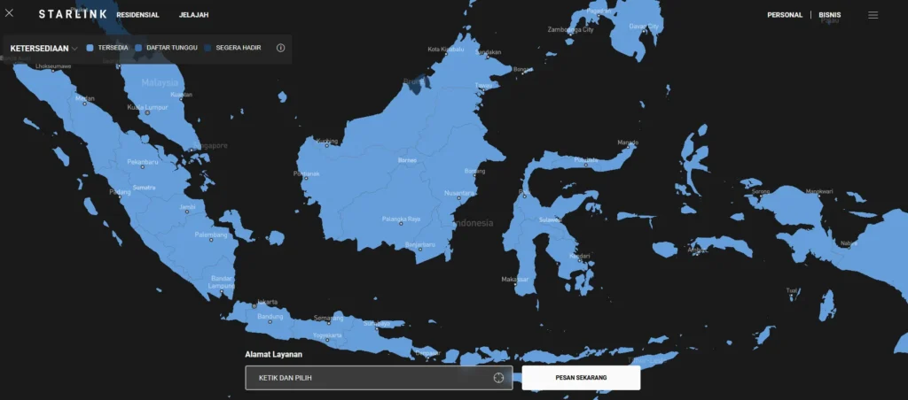Focus the Alamat Layanan address input field
The height and width of the screenshot is (400, 908).
368,378
